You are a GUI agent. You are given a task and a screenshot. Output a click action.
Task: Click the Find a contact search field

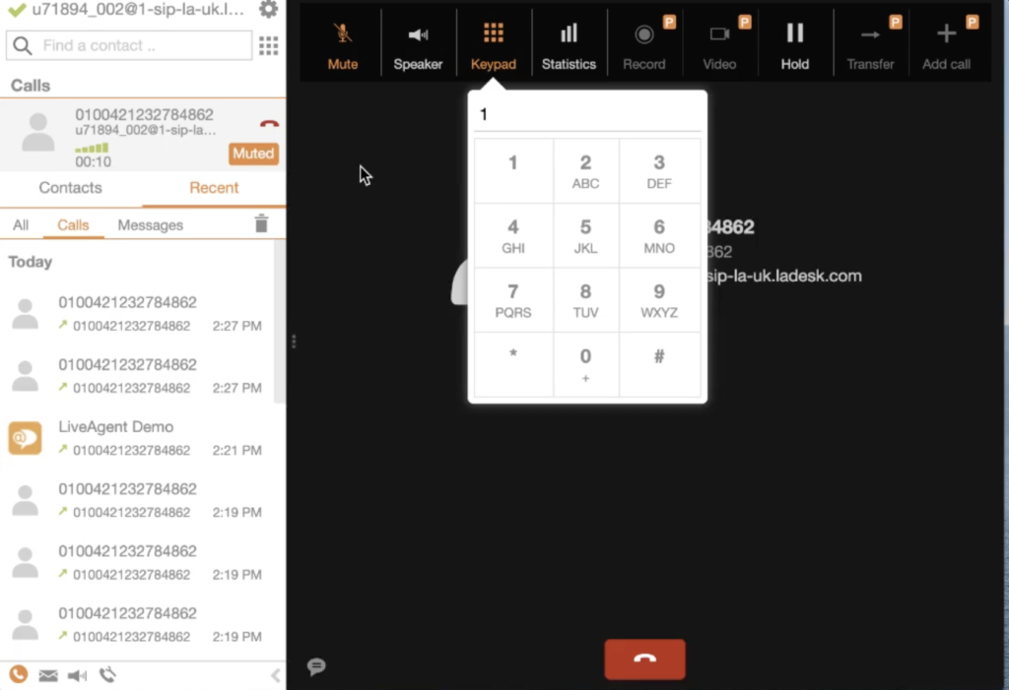(x=128, y=45)
